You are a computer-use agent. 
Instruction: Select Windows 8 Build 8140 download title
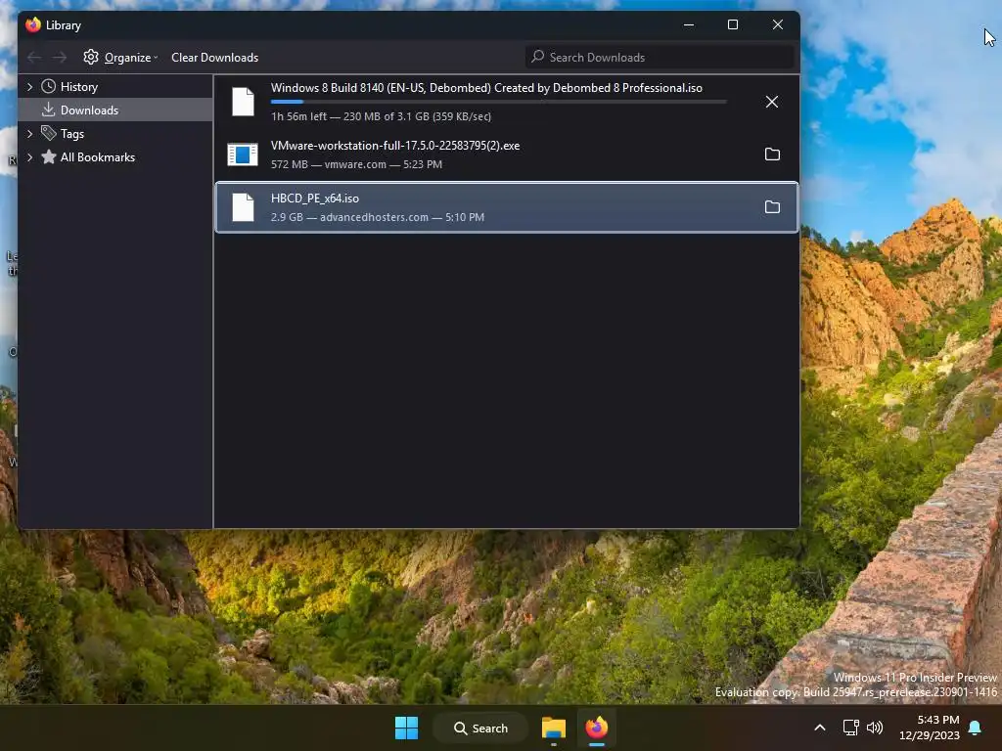coord(486,88)
